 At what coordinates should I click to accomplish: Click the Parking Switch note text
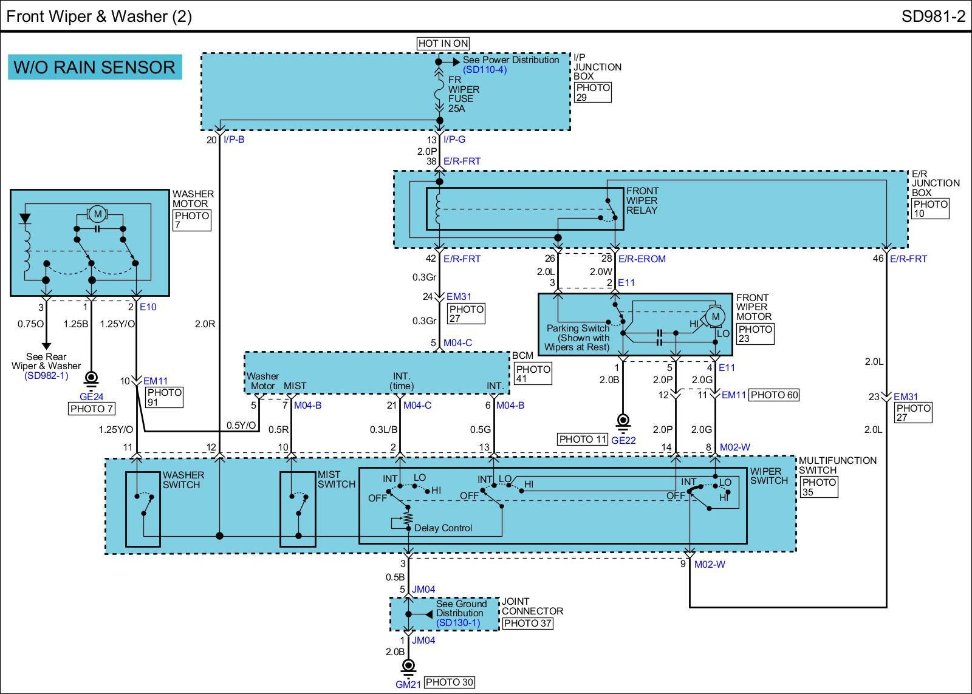577,338
